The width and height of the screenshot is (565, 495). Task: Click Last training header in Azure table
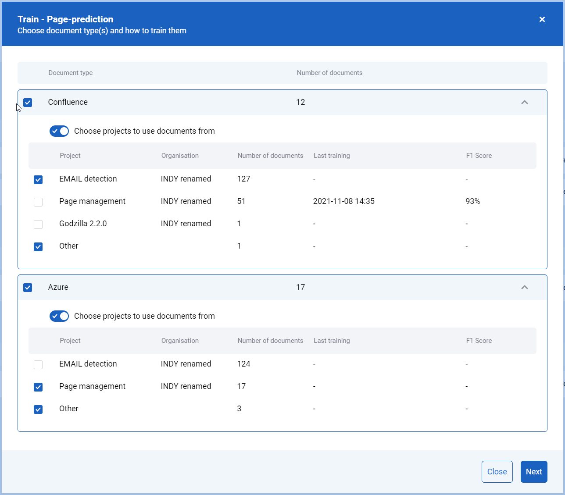point(332,341)
